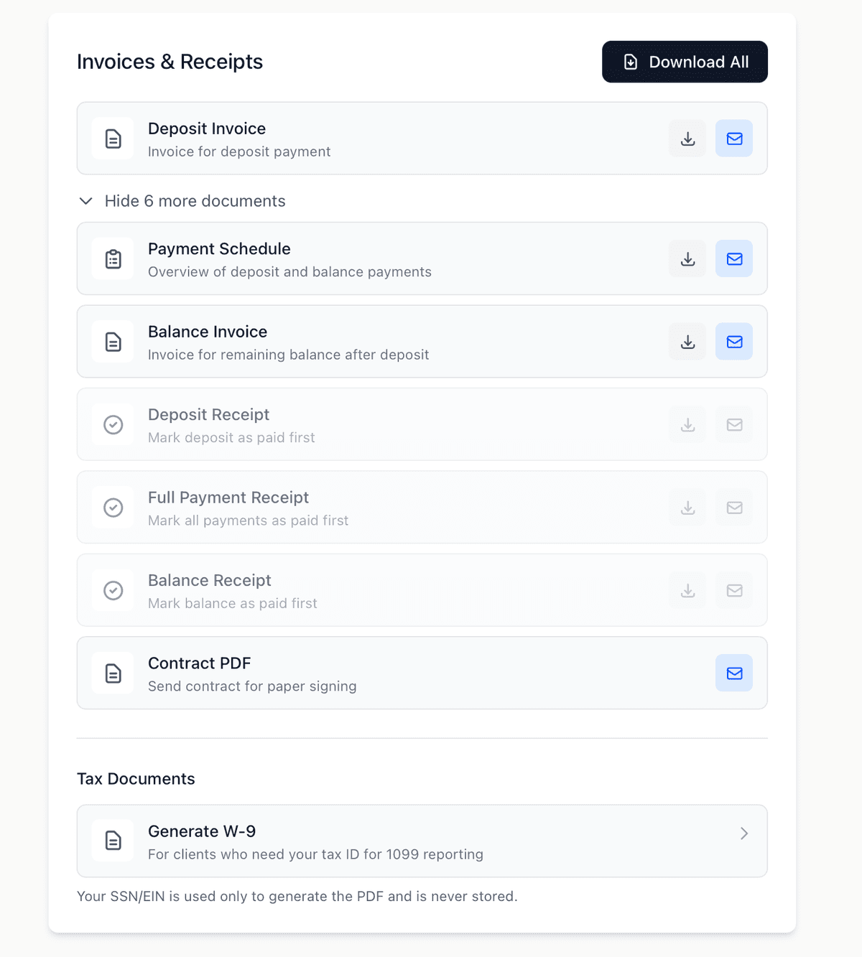Viewport: 862px width, 957px height.
Task: Click the checkmark icon beside Deposit Receipt
Action: click(x=113, y=424)
